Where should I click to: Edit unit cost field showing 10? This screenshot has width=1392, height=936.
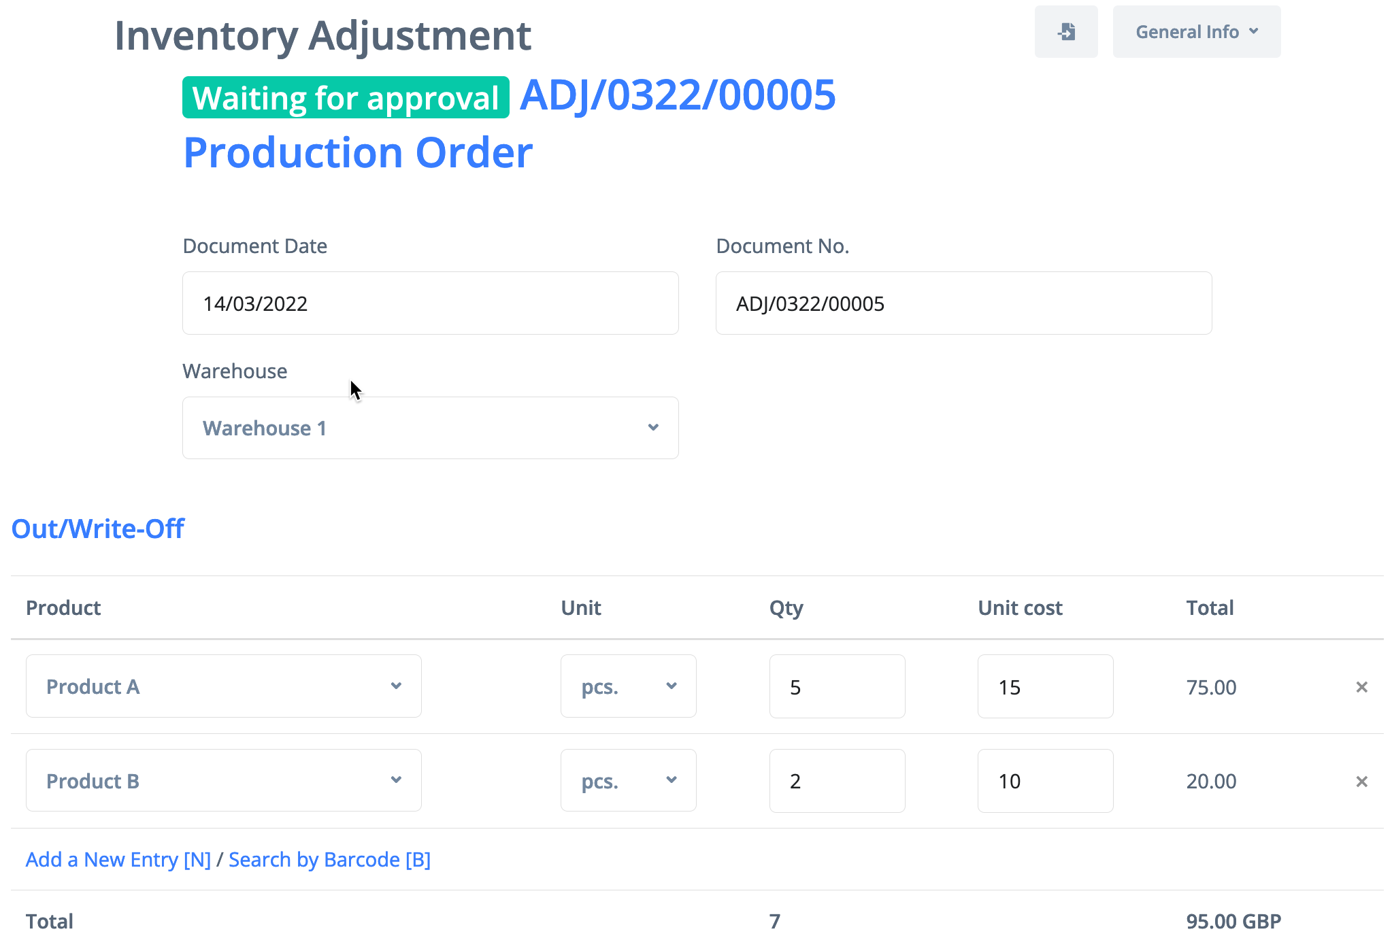click(x=1045, y=781)
